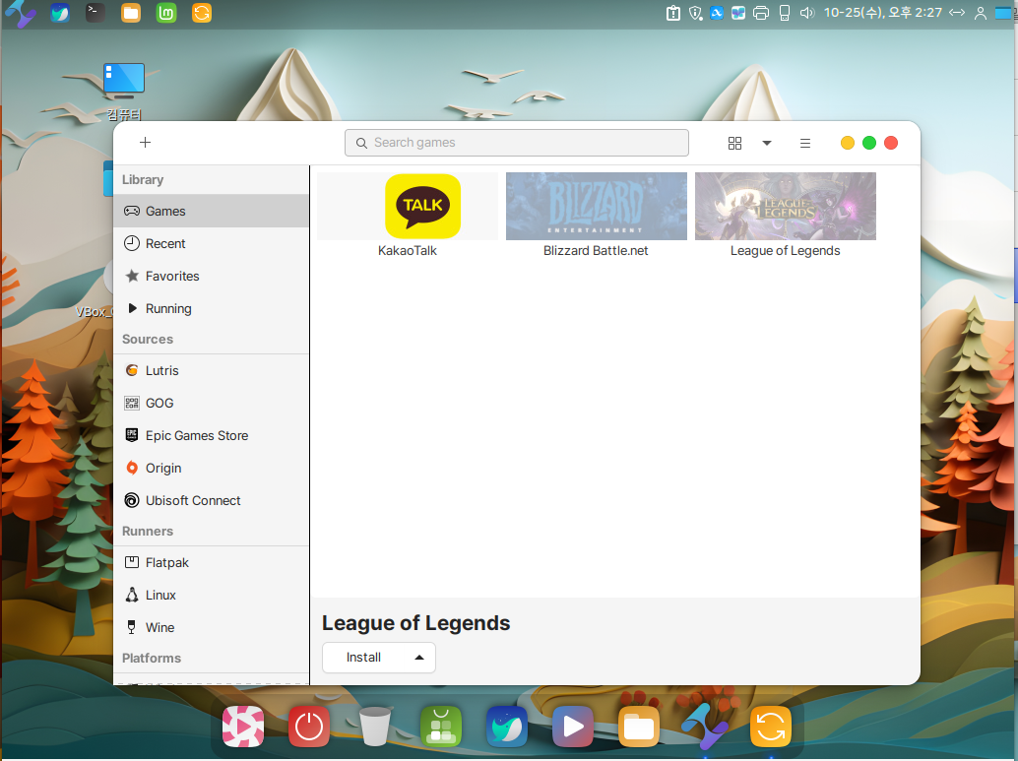Image resolution: width=1018 pixels, height=761 pixels.
Task: Show Running games
Action: click(x=167, y=309)
